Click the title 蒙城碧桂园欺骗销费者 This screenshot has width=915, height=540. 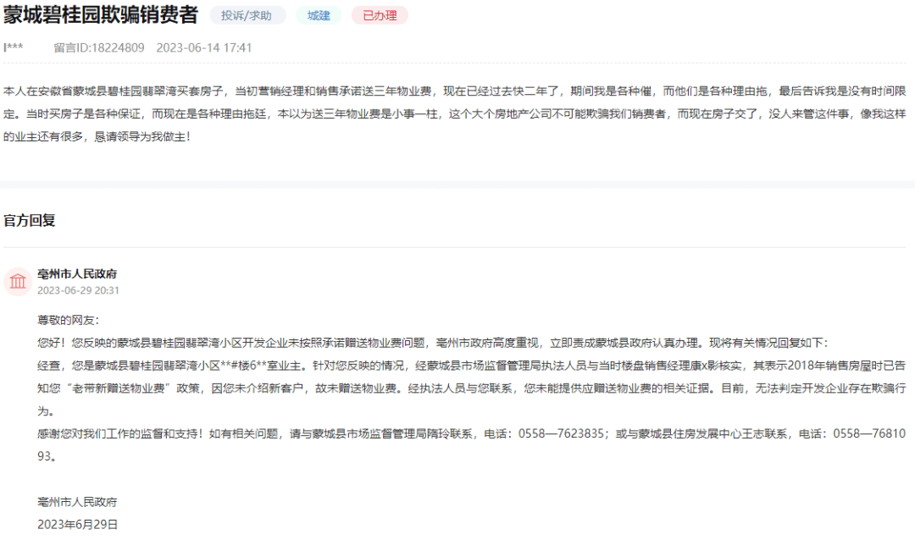point(101,14)
